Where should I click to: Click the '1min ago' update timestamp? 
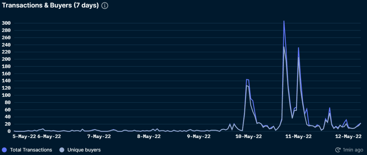point(353,150)
